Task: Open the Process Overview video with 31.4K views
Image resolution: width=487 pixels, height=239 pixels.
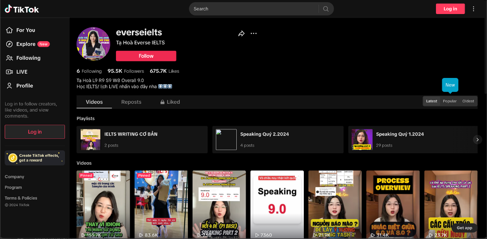Action: (393, 204)
